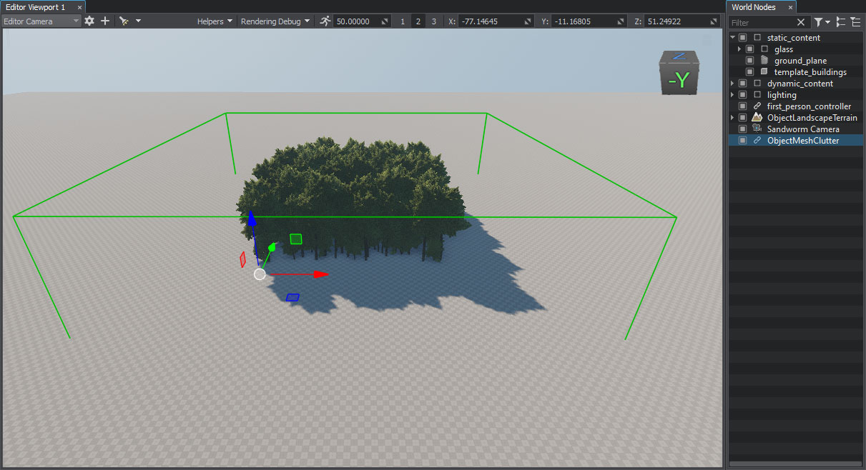Open the Helpers menu
The image size is (866, 470).
[215, 21]
